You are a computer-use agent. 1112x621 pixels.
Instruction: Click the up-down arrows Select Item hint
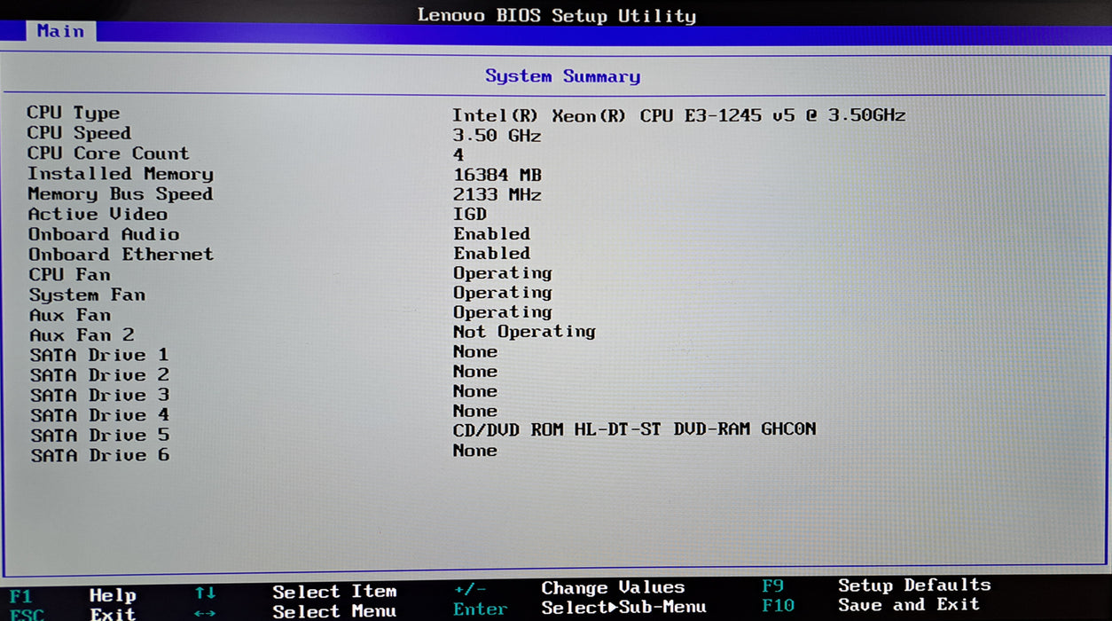point(295,592)
